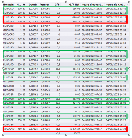Select the bottom-left corner selection handle
The height and width of the screenshot is (138, 132).
pos(3,135)
